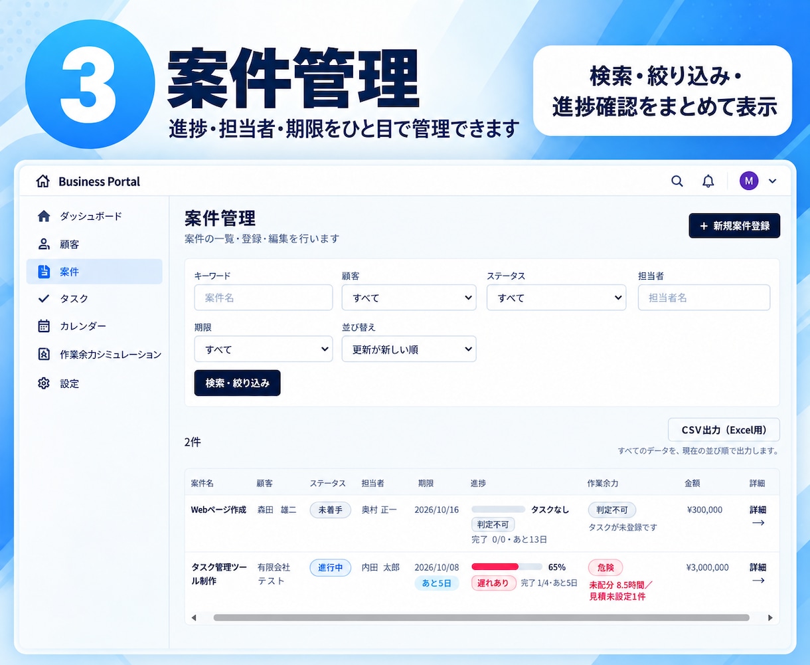
Task: Click the タスク checkmark icon
Action: [44, 298]
